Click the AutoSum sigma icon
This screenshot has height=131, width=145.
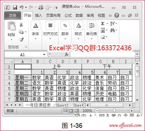pos(103,24)
